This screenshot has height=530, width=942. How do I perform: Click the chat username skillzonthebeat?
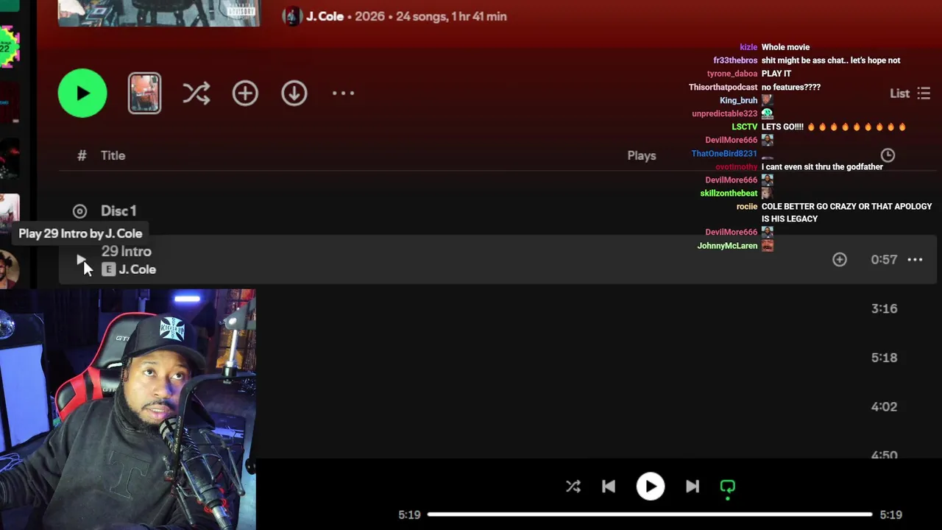(729, 193)
